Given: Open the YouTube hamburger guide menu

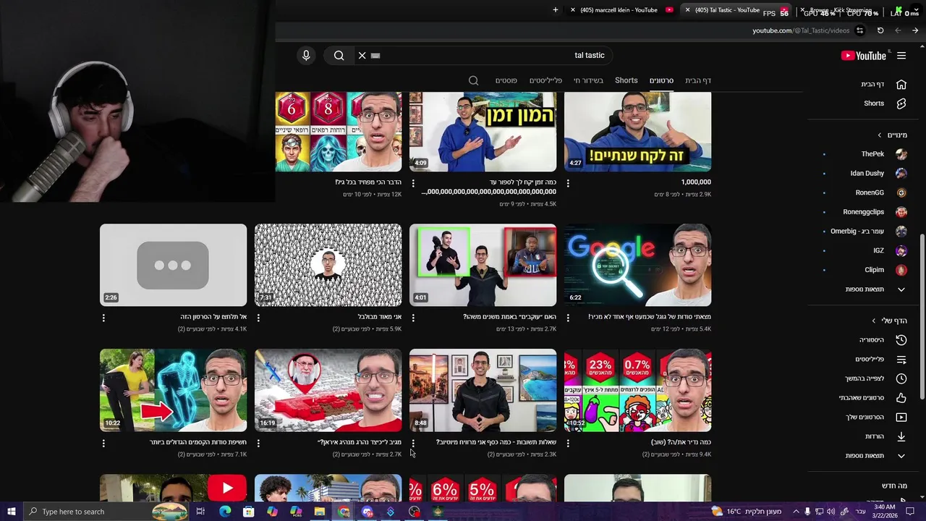Looking at the screenshot, I should (901, 55).
